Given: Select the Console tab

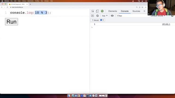Looking at the screenshot, I should tap(125, 11).
